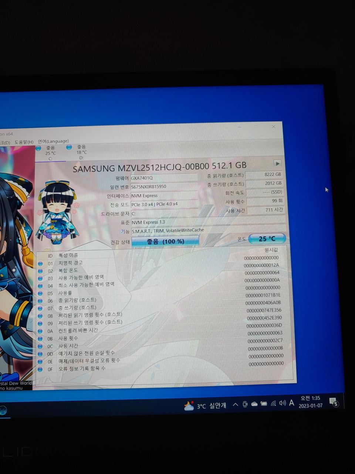Open the 도움말(H) menu

[24, 142]
